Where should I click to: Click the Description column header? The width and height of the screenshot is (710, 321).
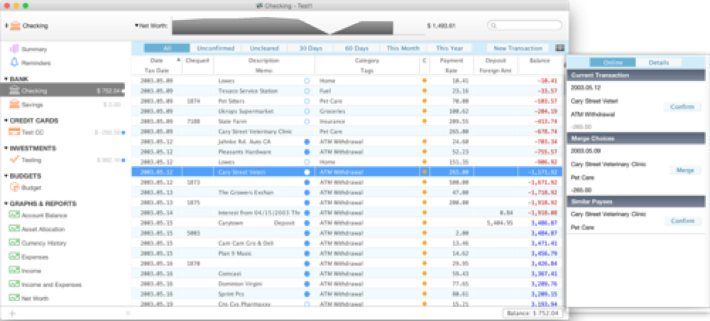pos(263,60)
